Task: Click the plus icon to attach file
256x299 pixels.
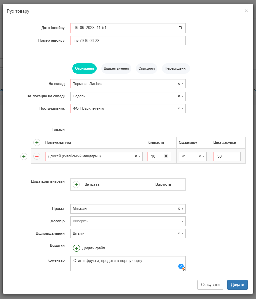Action: pyautogui.click(x=76, y=248)
